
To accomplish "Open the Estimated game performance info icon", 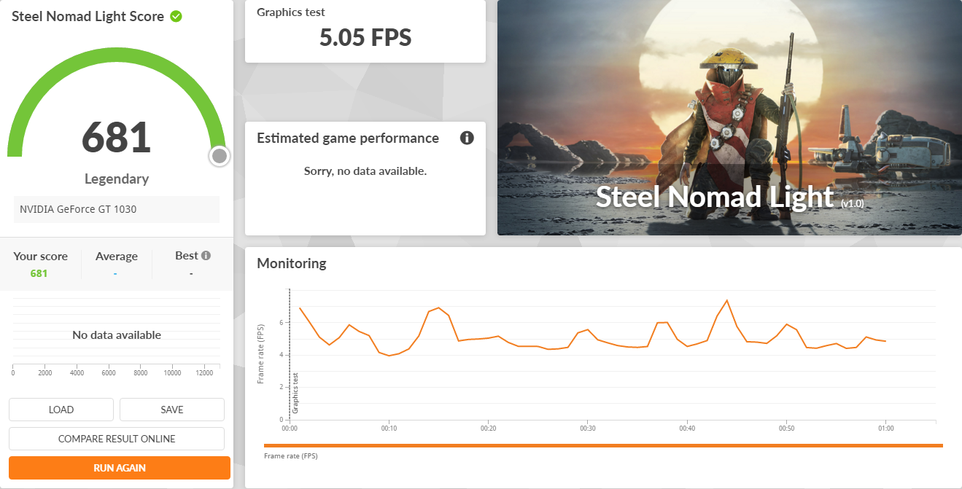I will pos(467,138).
